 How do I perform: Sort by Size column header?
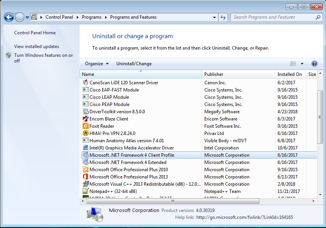click(x=312, y=74)
